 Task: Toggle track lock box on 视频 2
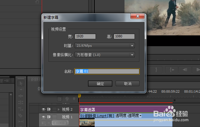[x=54, y=109]
